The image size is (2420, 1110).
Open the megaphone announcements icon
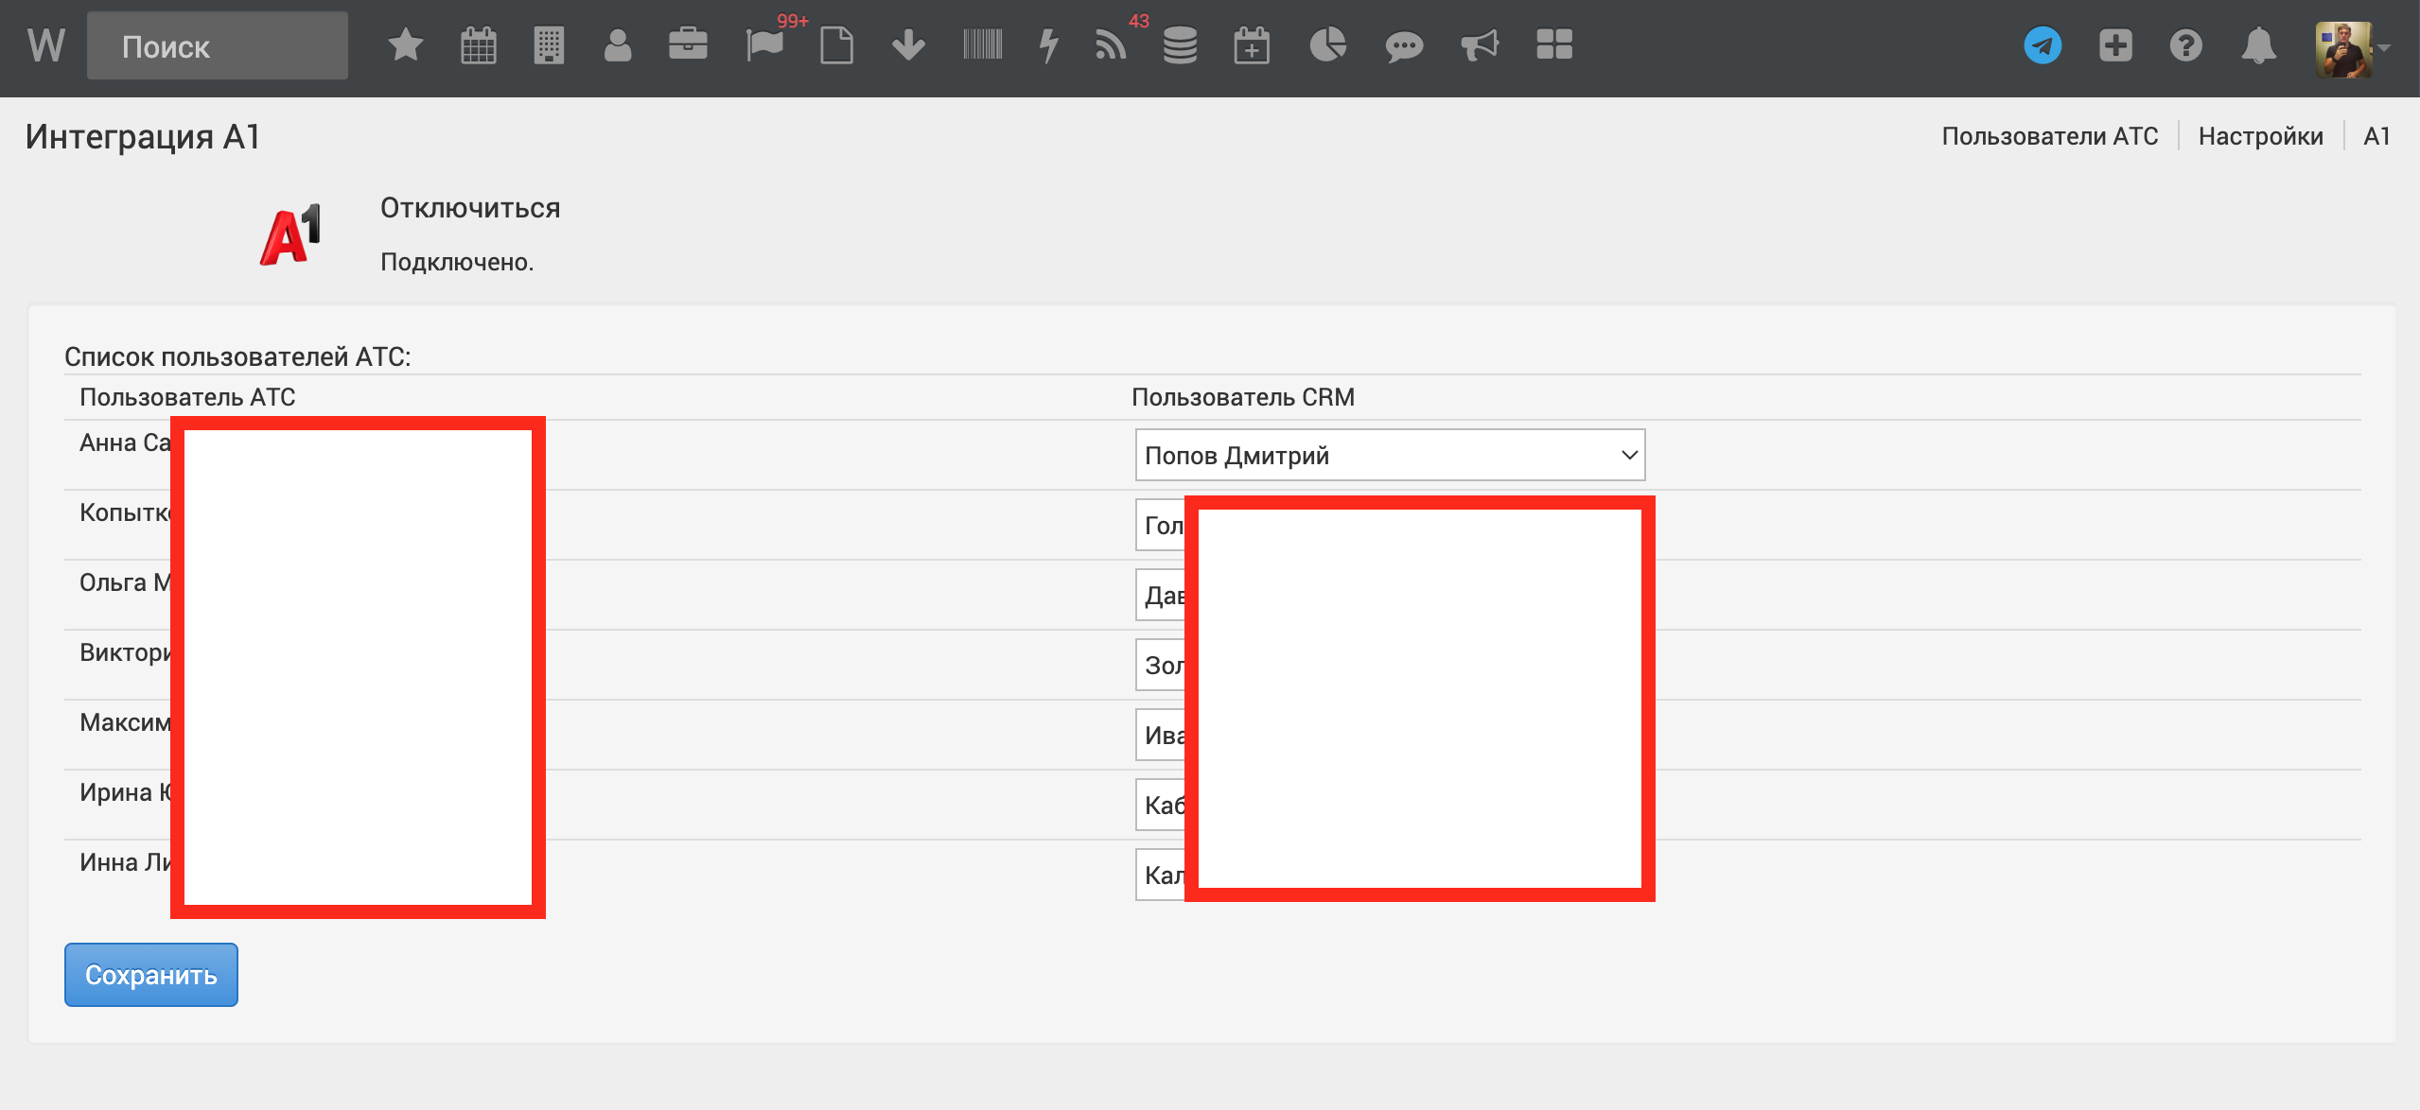[1479, 45]
